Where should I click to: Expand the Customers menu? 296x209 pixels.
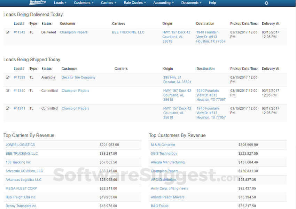(x=84, y=3)
